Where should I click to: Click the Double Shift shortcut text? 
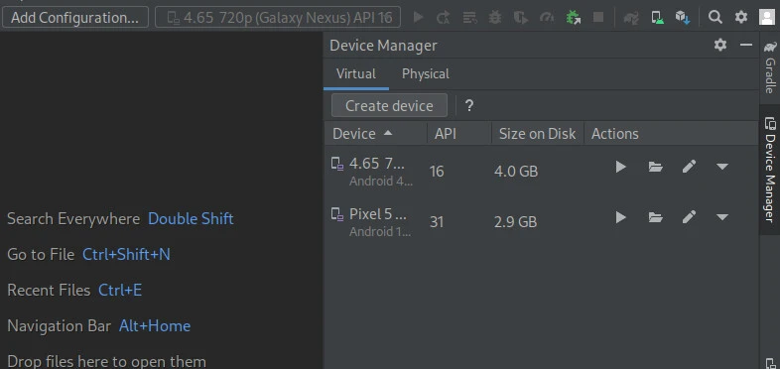[191, 219]
